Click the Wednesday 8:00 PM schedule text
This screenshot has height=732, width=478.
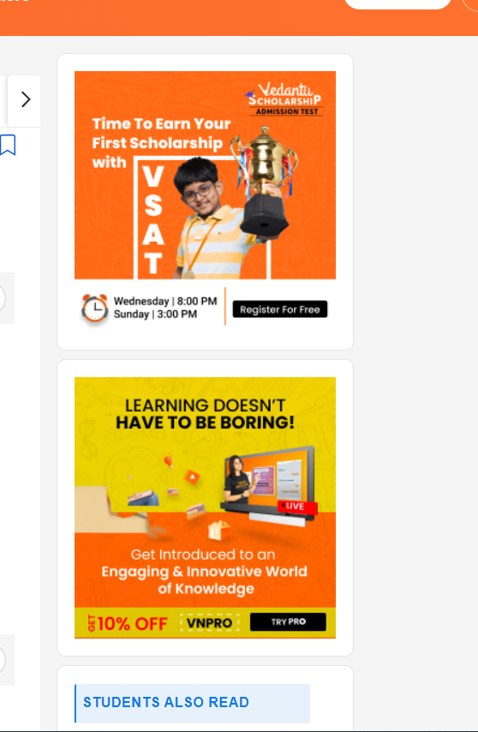point(165,301)
